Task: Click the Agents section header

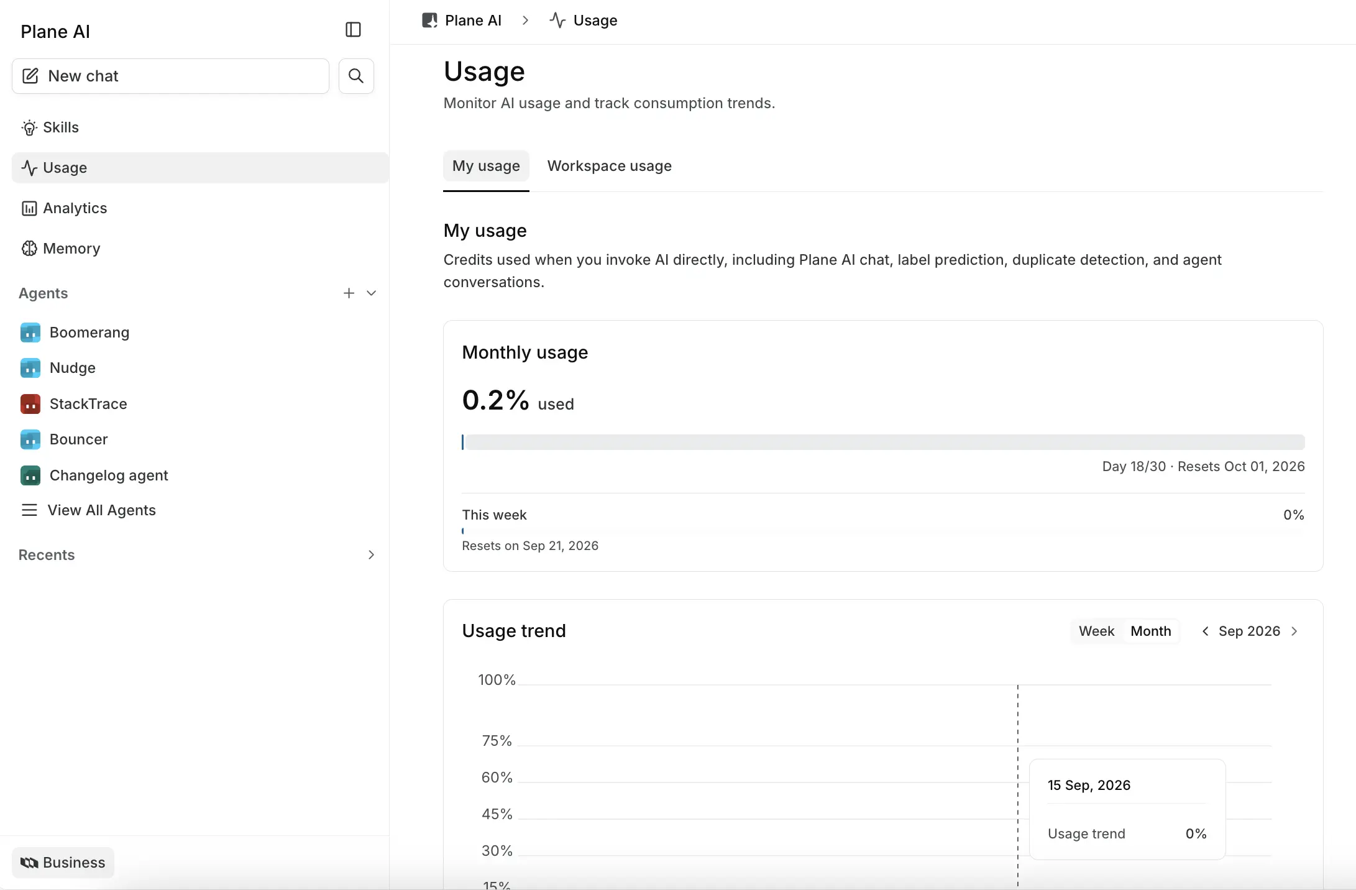Action: coord(43,293)
